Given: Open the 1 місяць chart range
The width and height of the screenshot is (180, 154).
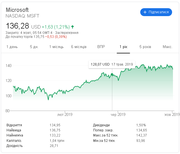Looking at the screenshot, I should [56, 47].
